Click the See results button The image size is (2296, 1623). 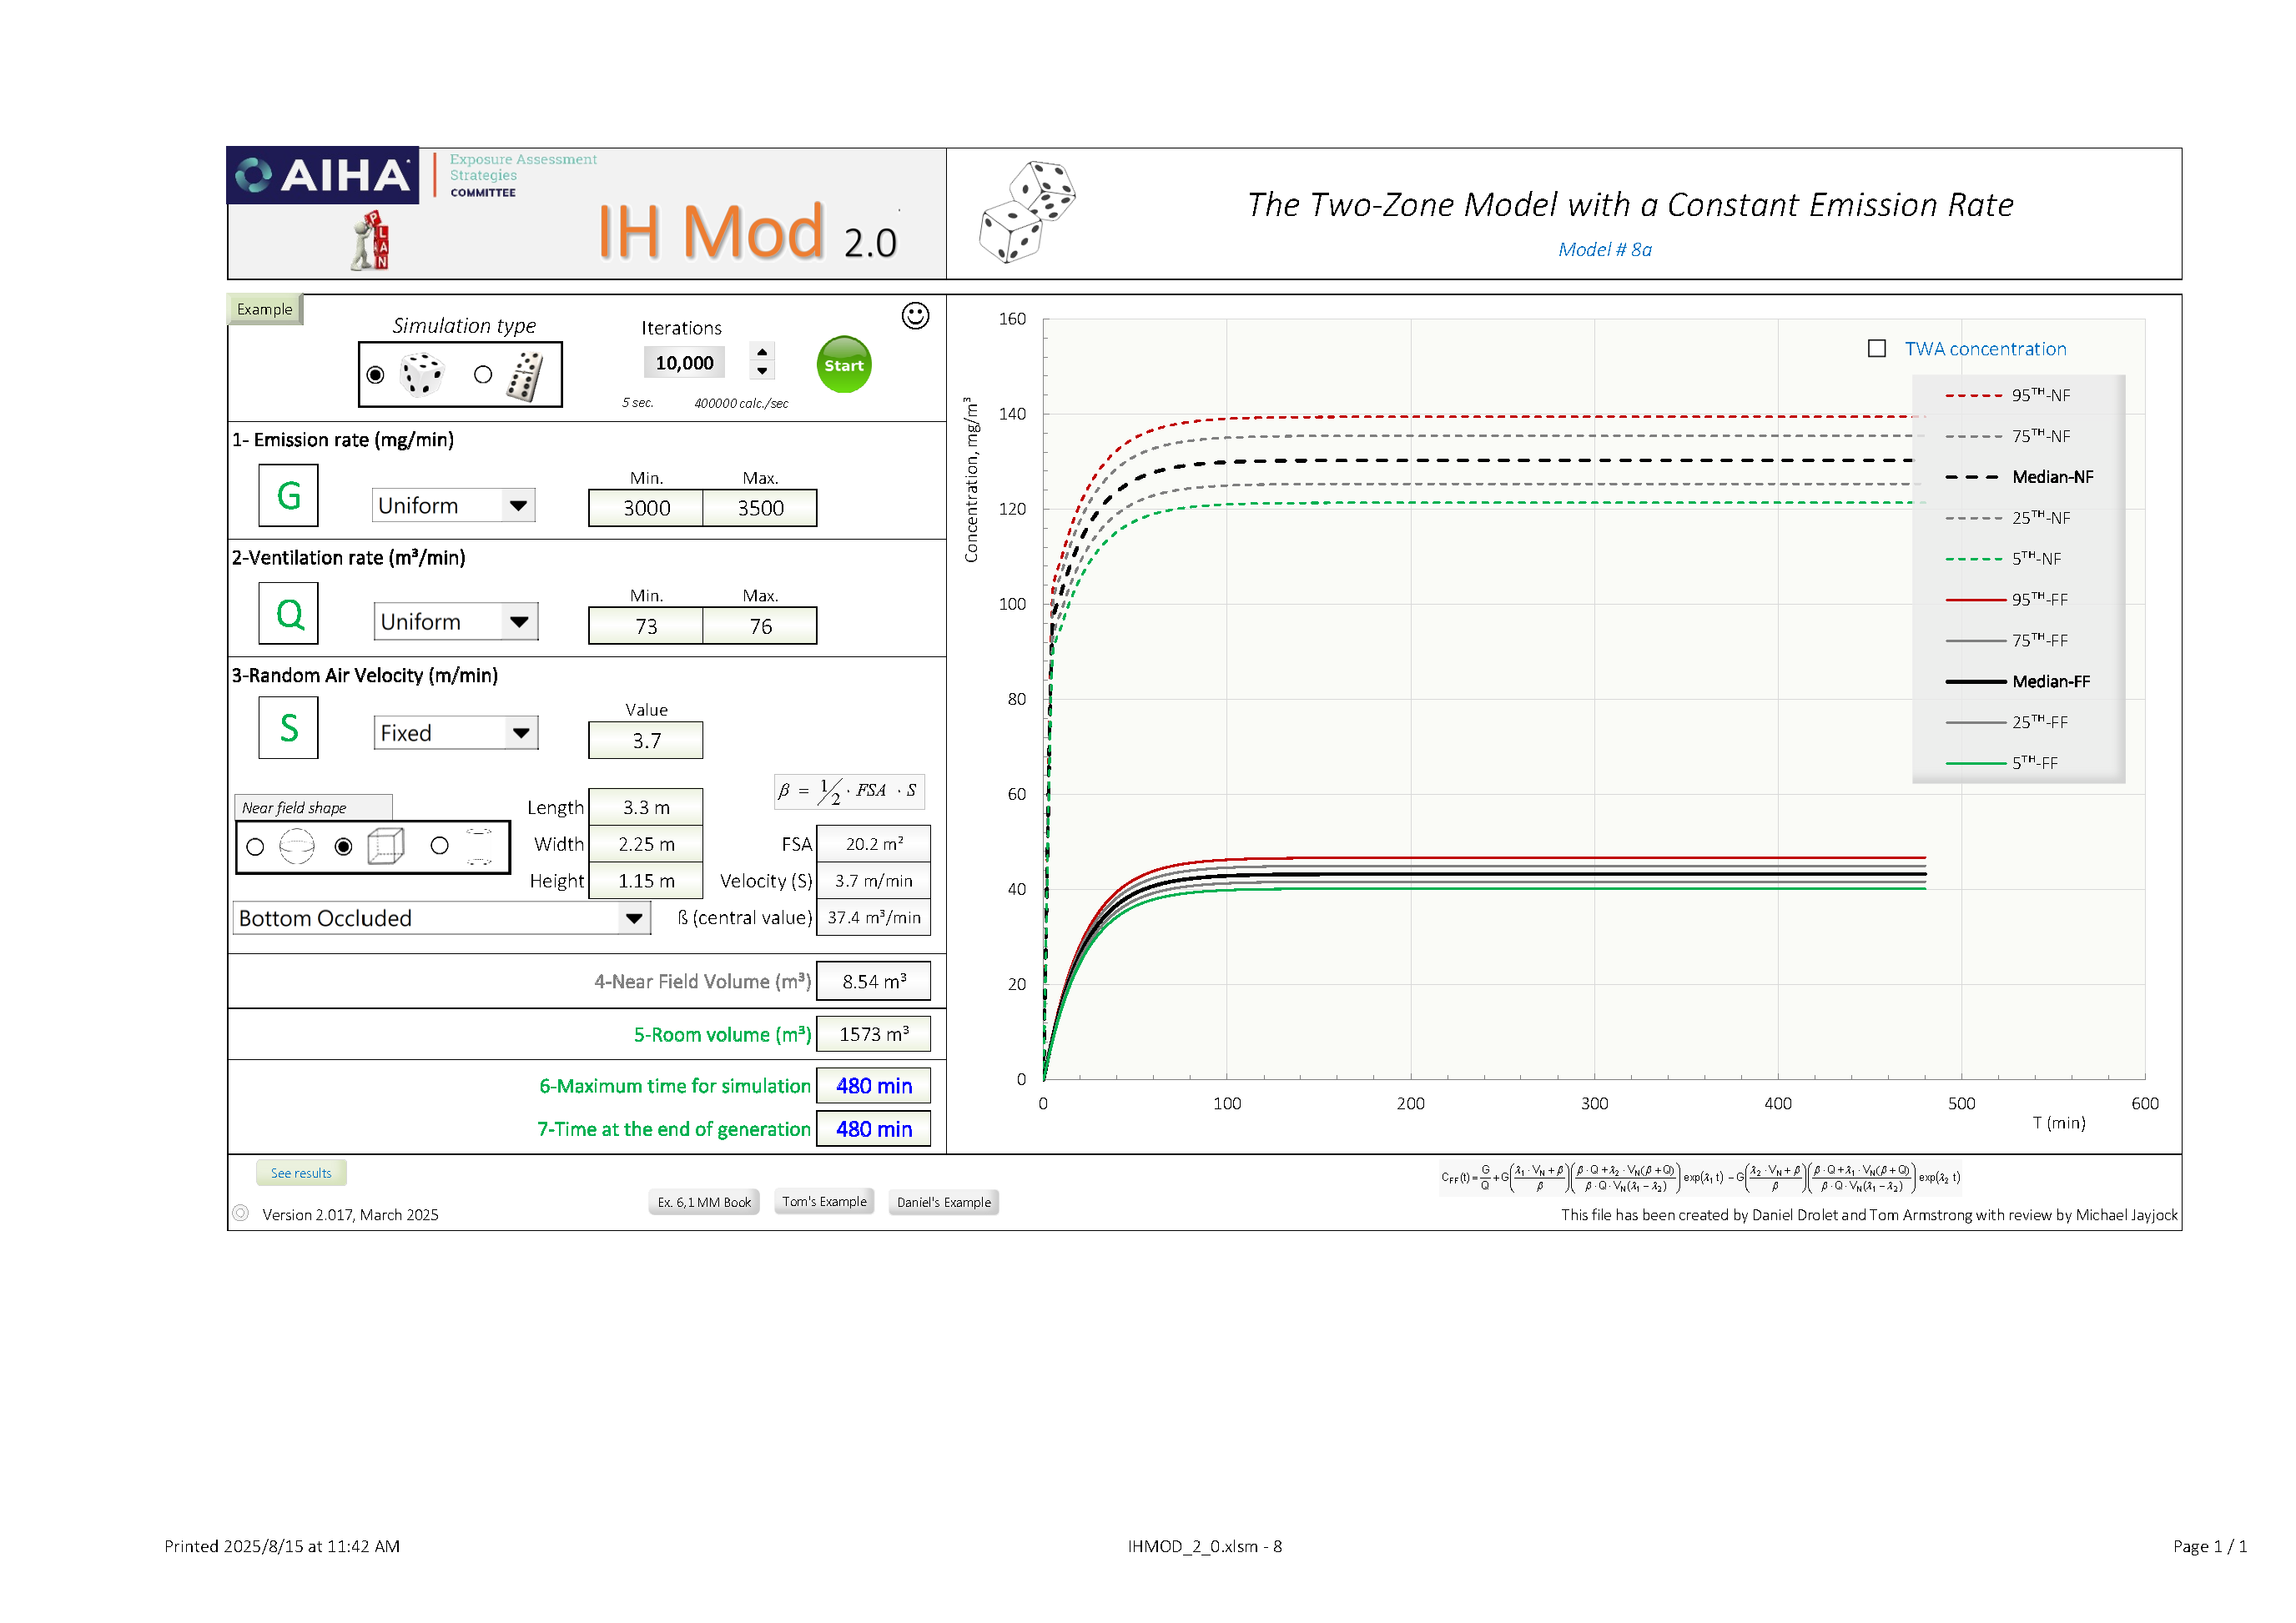point(301,1173)
